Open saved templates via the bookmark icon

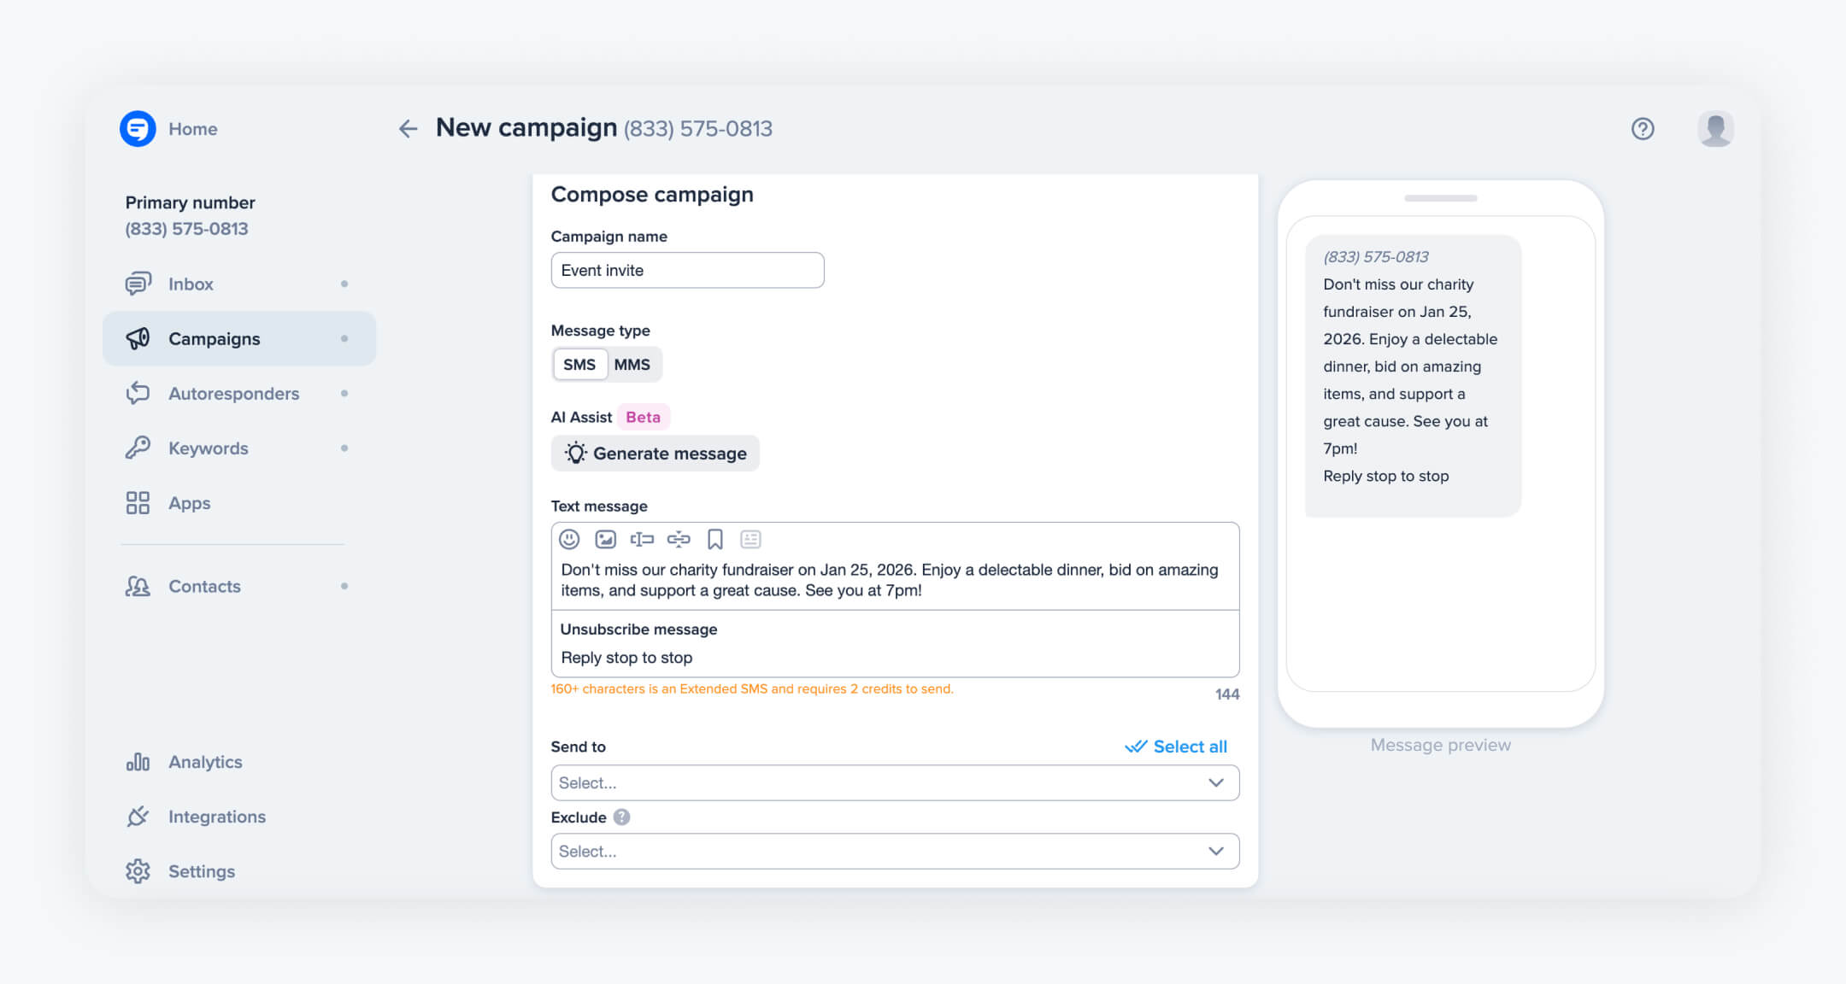click(x=714, y=539)
